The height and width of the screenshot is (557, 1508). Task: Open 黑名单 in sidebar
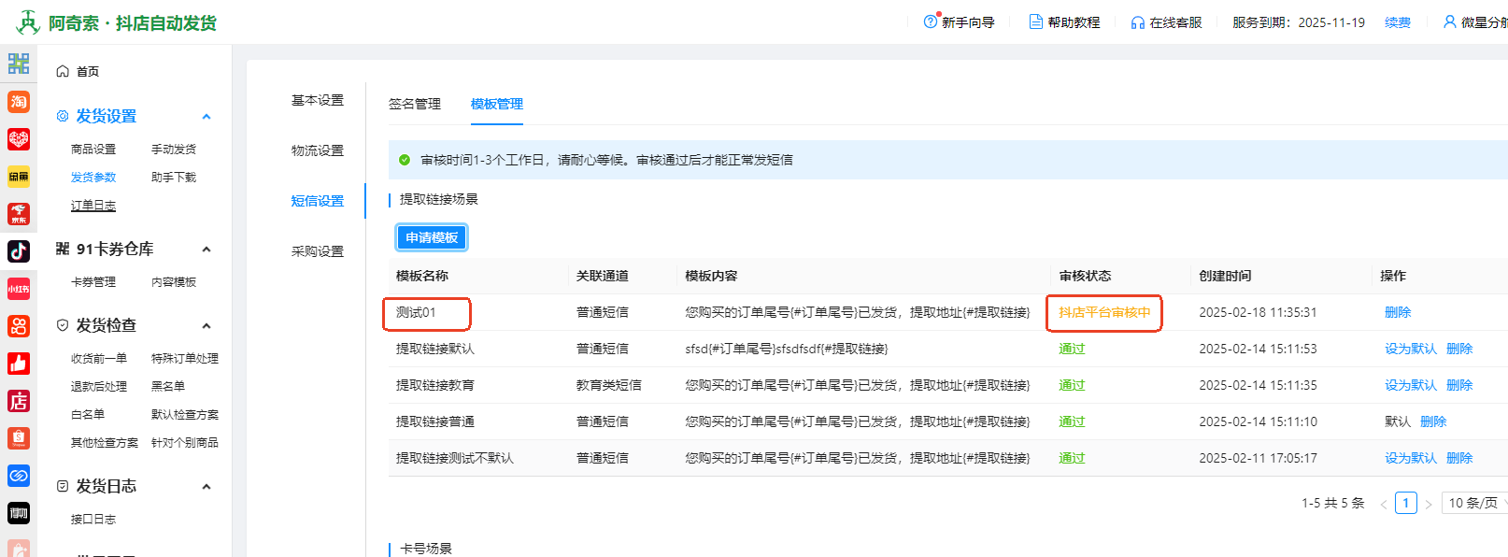[x=168, y=387]
